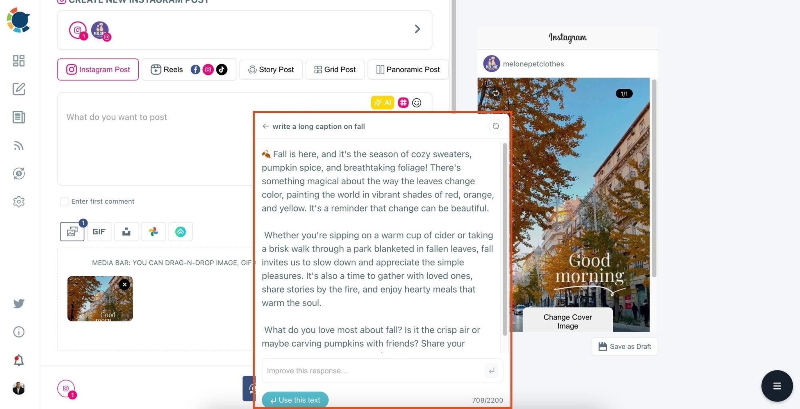Select the Grid Post tab
Screen dimensions: 800x409
[x=335, y=70]
